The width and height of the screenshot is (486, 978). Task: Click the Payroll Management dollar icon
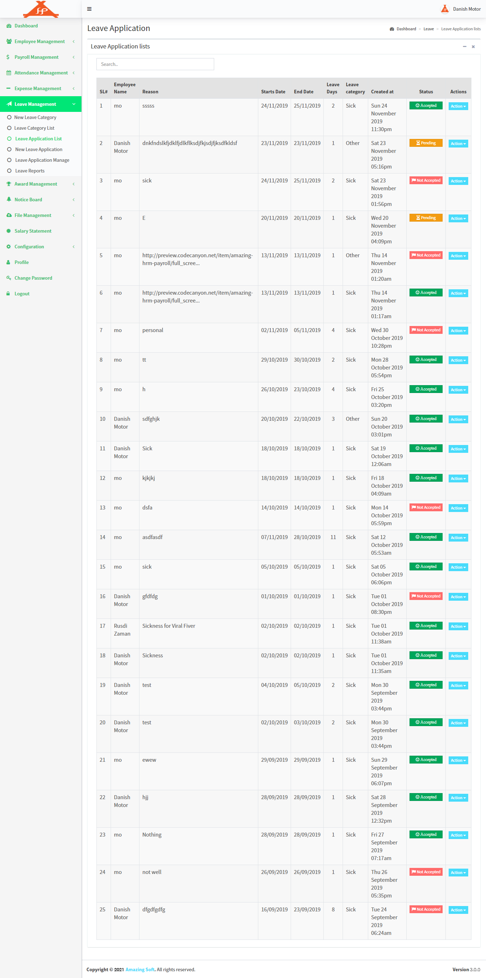coord(8,57)
